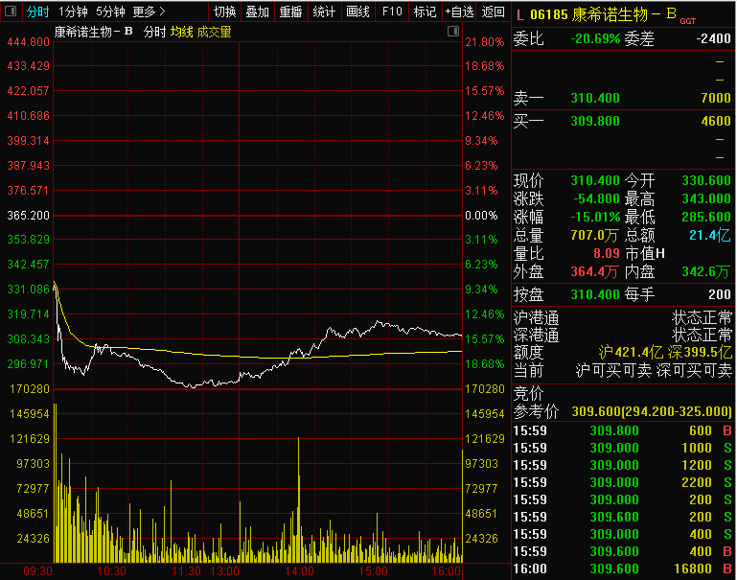Open 统计 statistics view
Viewport: 737px width, 580px height.
(324, 12)
